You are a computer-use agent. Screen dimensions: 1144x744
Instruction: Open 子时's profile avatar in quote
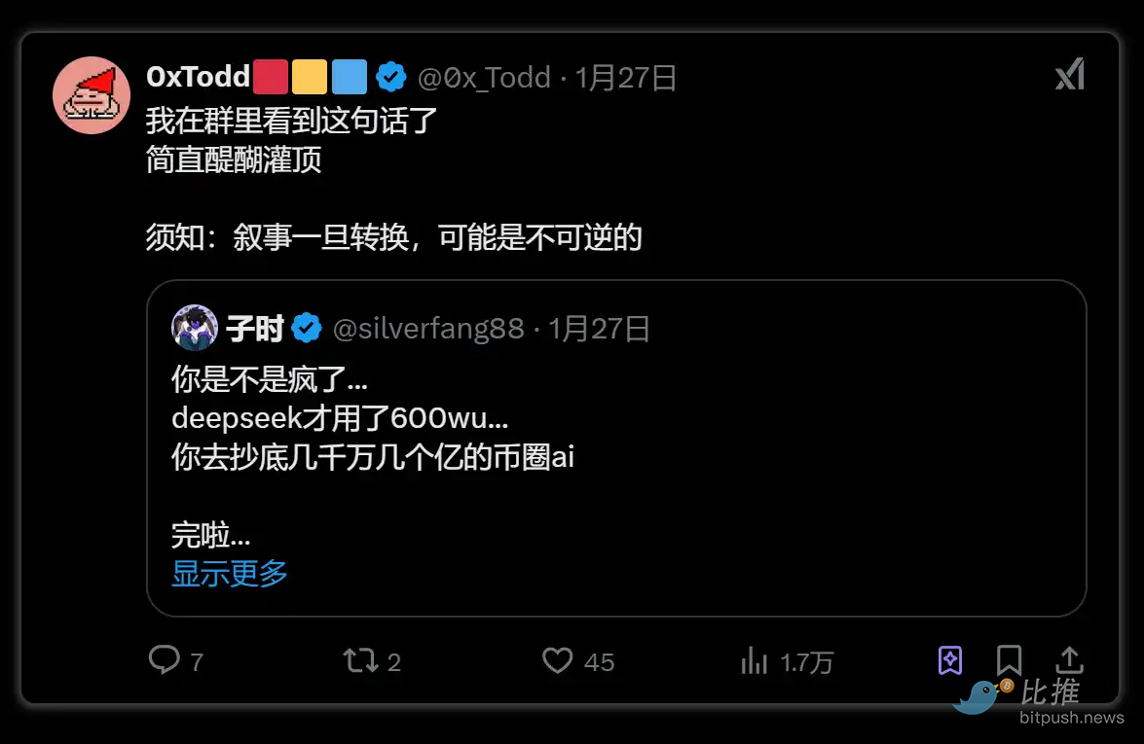pyautogui.click(x=195, y=328)
